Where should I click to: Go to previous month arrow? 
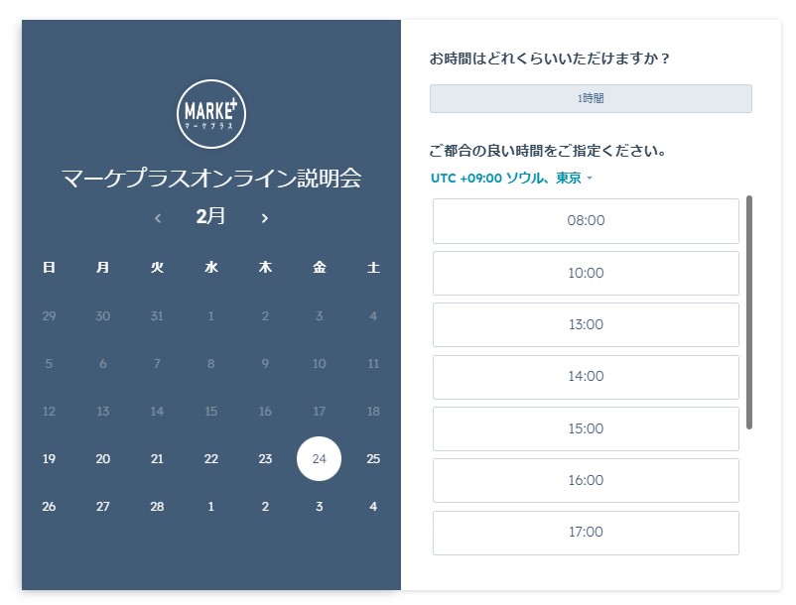(158, 218)
